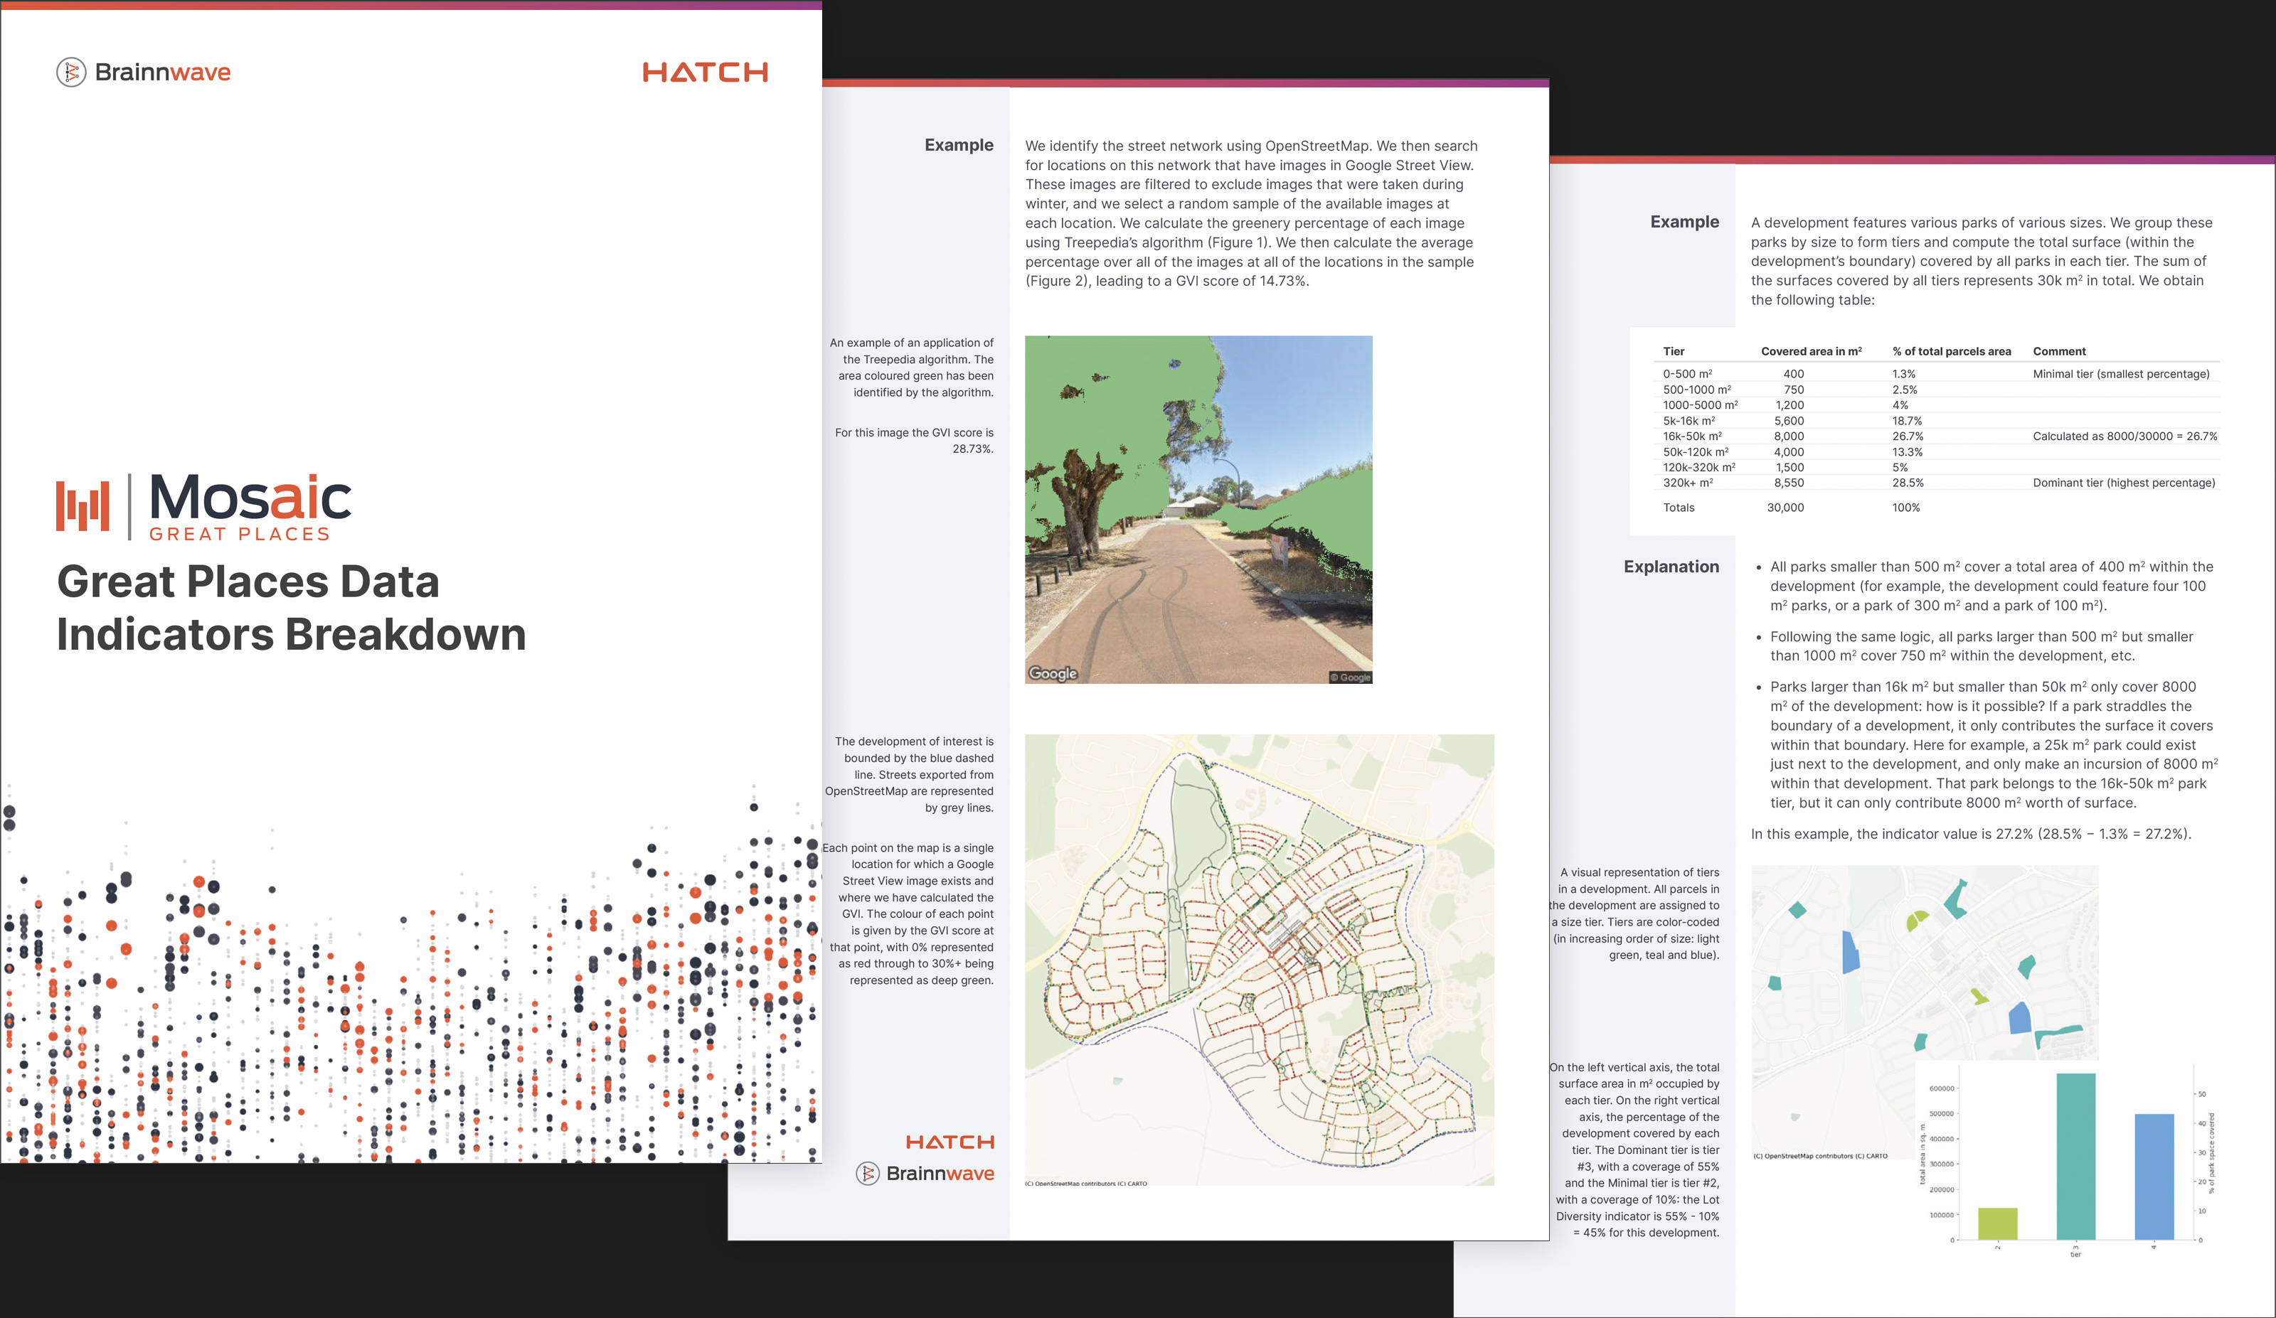
Task: Click the blue tier 4 bar in chart
Action: pyautogui.click(x=2154, y=1177)
